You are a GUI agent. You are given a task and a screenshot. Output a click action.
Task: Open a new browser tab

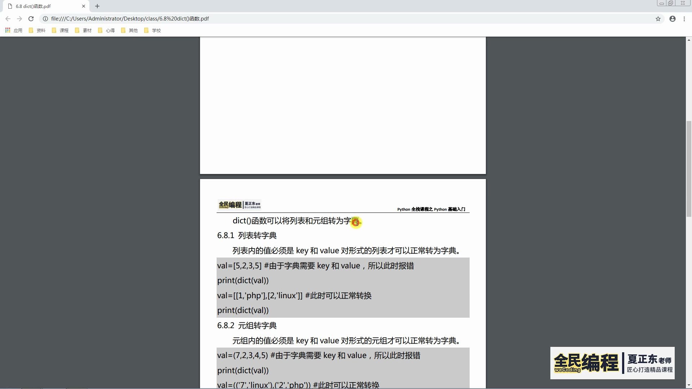(97, 6)
